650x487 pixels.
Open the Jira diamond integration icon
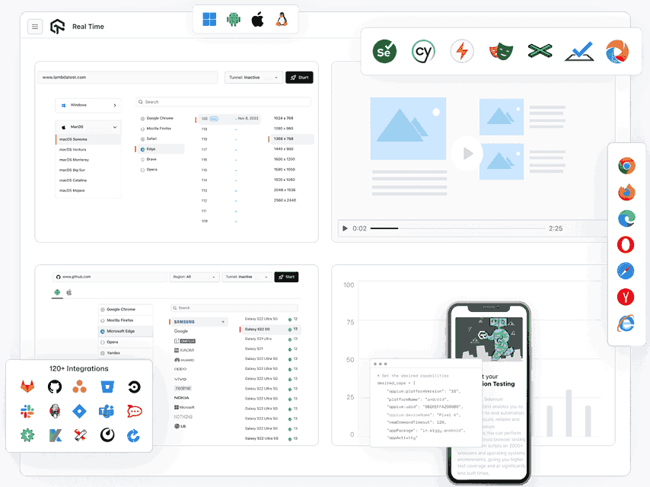tap(79, 411)
